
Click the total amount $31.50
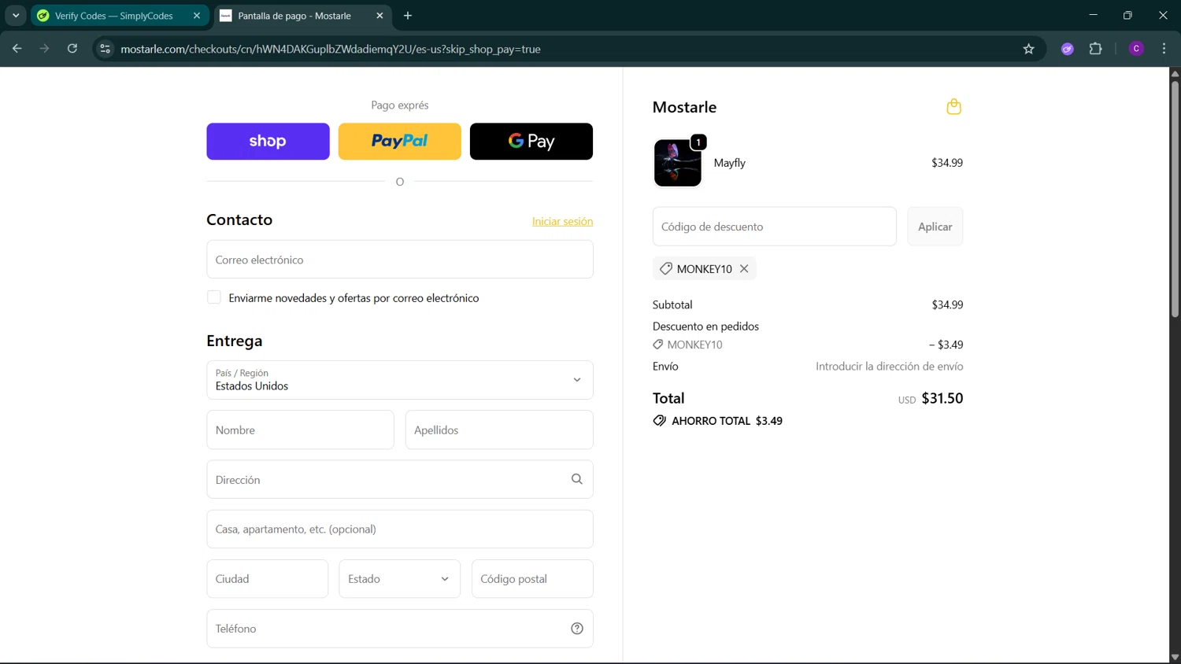942,398
